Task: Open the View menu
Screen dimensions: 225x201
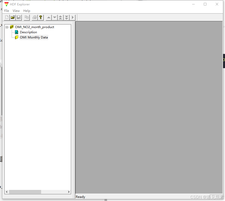Action: click(16, 11)
